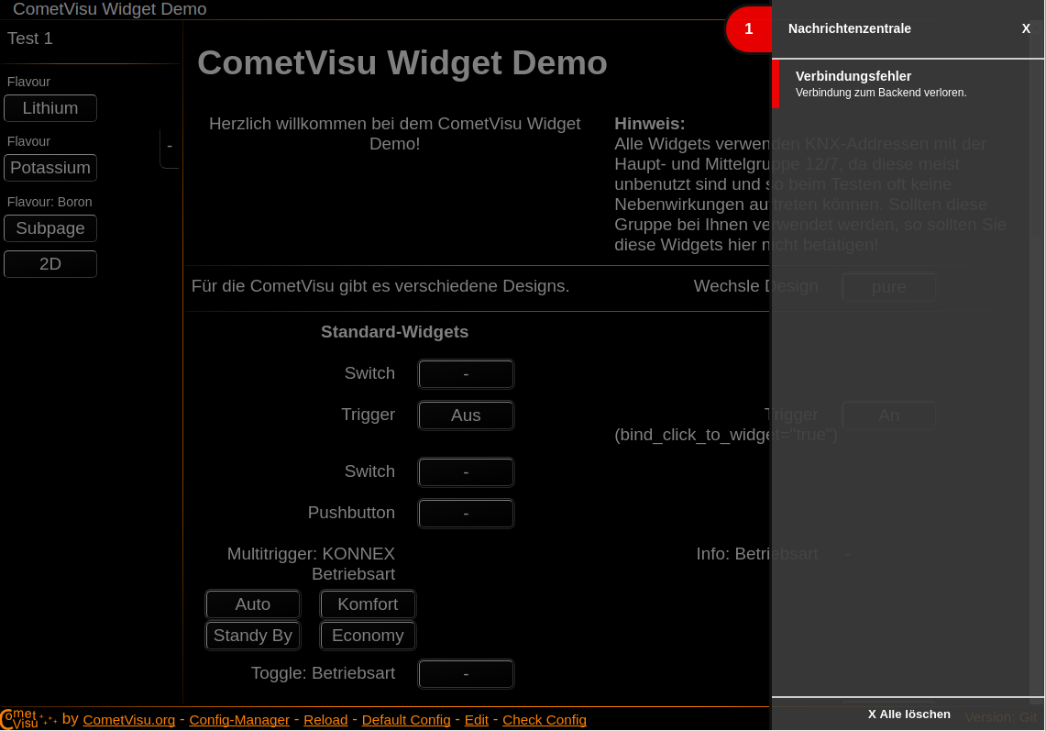Click the red notification counter badge
Viewport: 1046px width, 731px height.
(748, 28)
